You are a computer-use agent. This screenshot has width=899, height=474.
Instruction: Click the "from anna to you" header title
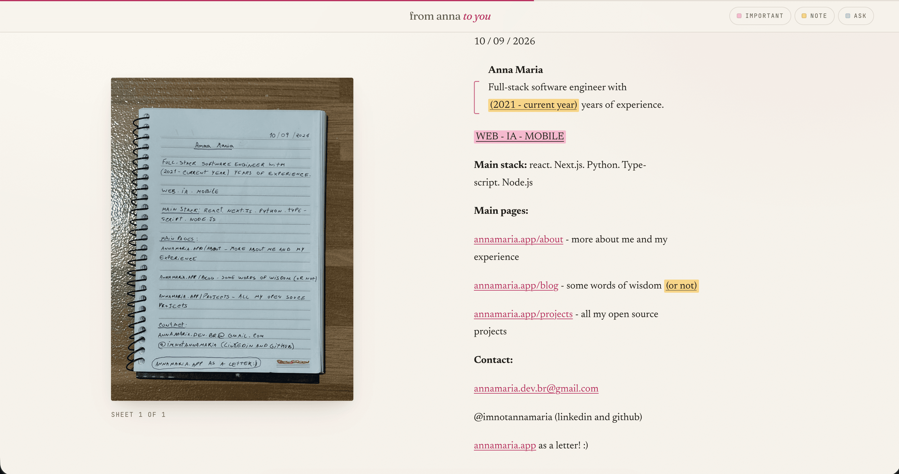[450, 16]
